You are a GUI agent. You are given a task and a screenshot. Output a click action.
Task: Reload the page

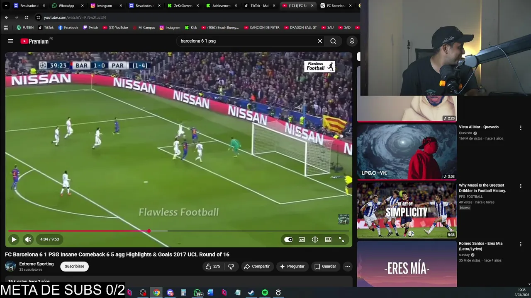[x=26, y=17]
